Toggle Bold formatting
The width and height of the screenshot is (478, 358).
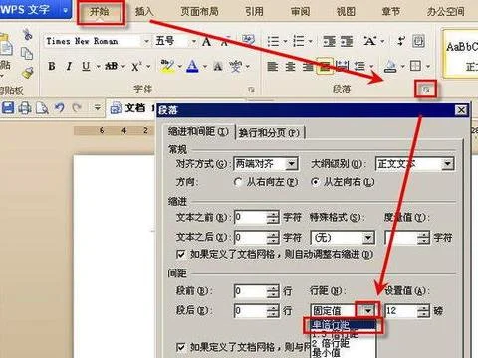point(52,66)
